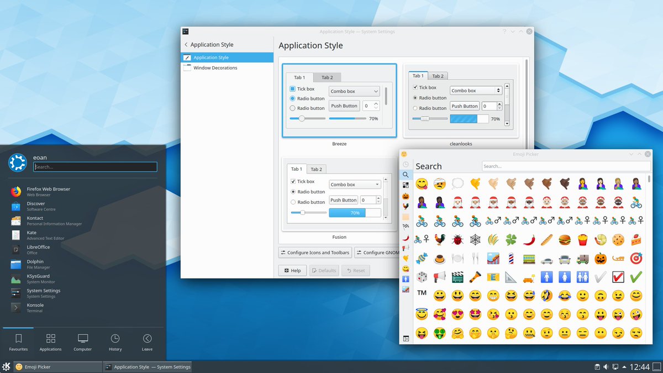Click the Help button in System Settings
The height and width of the screenshot is (373, 663).
click(292, 270)
